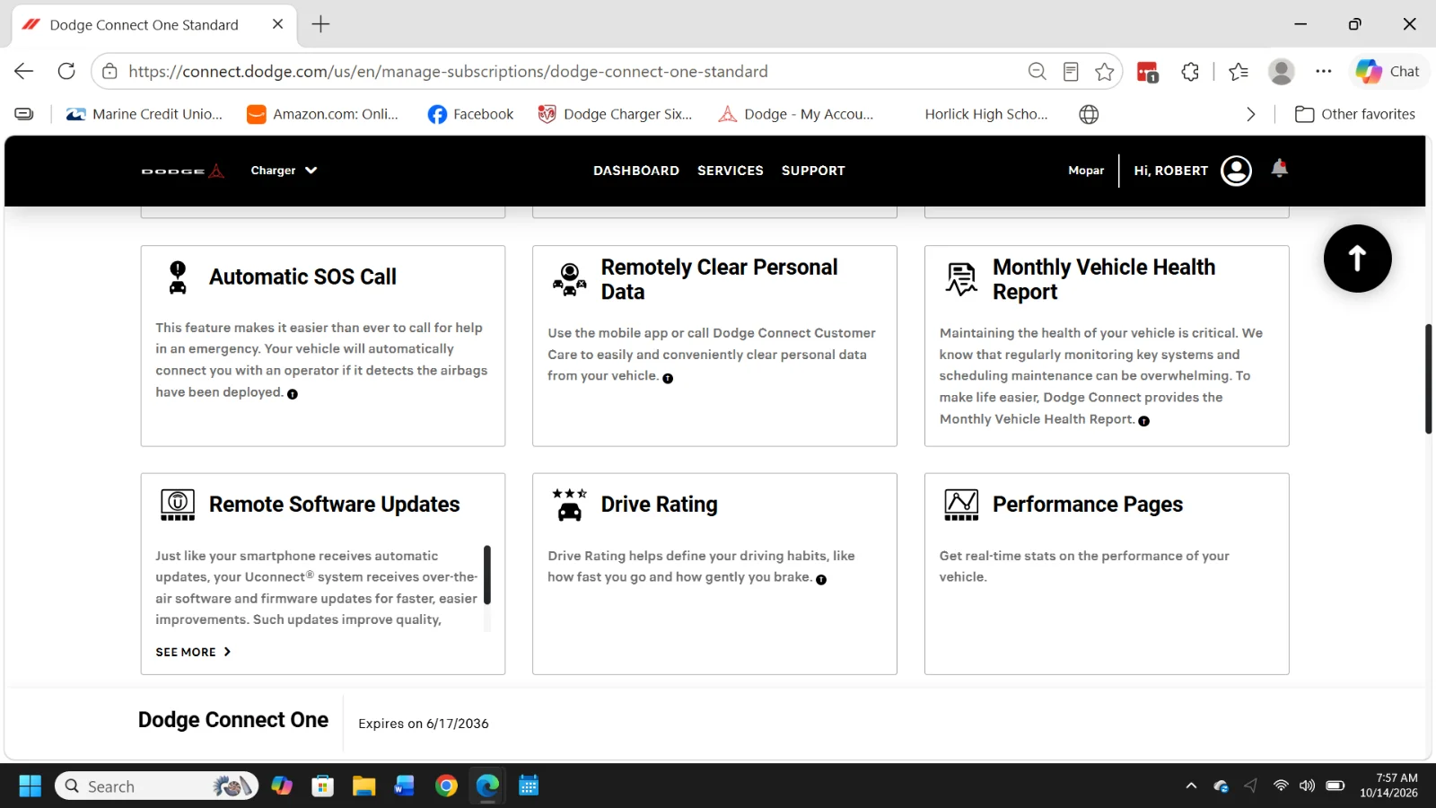Open browser Settings and more menu
Image resolution: width=1436 pixels, height=808 pixels.
tap(1324, 72)
